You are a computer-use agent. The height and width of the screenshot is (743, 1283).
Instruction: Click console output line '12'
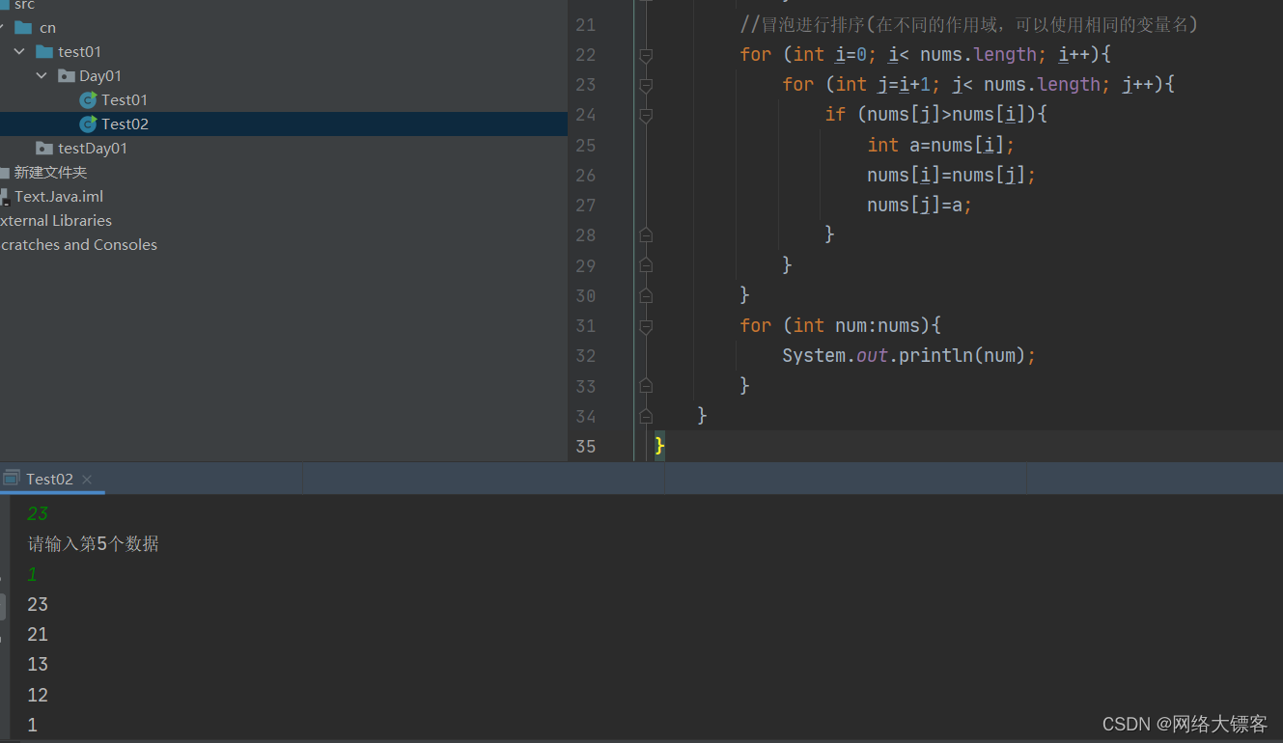click(x=38, y=695)
